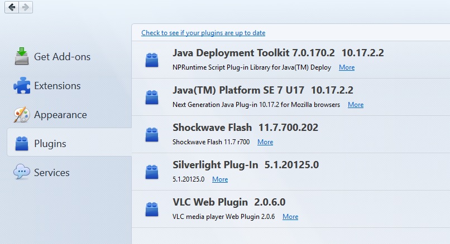Click the Java(TM) Platform SE 7 plugin icon
Screen dimensions: 450x244
[x=152, y=97]
